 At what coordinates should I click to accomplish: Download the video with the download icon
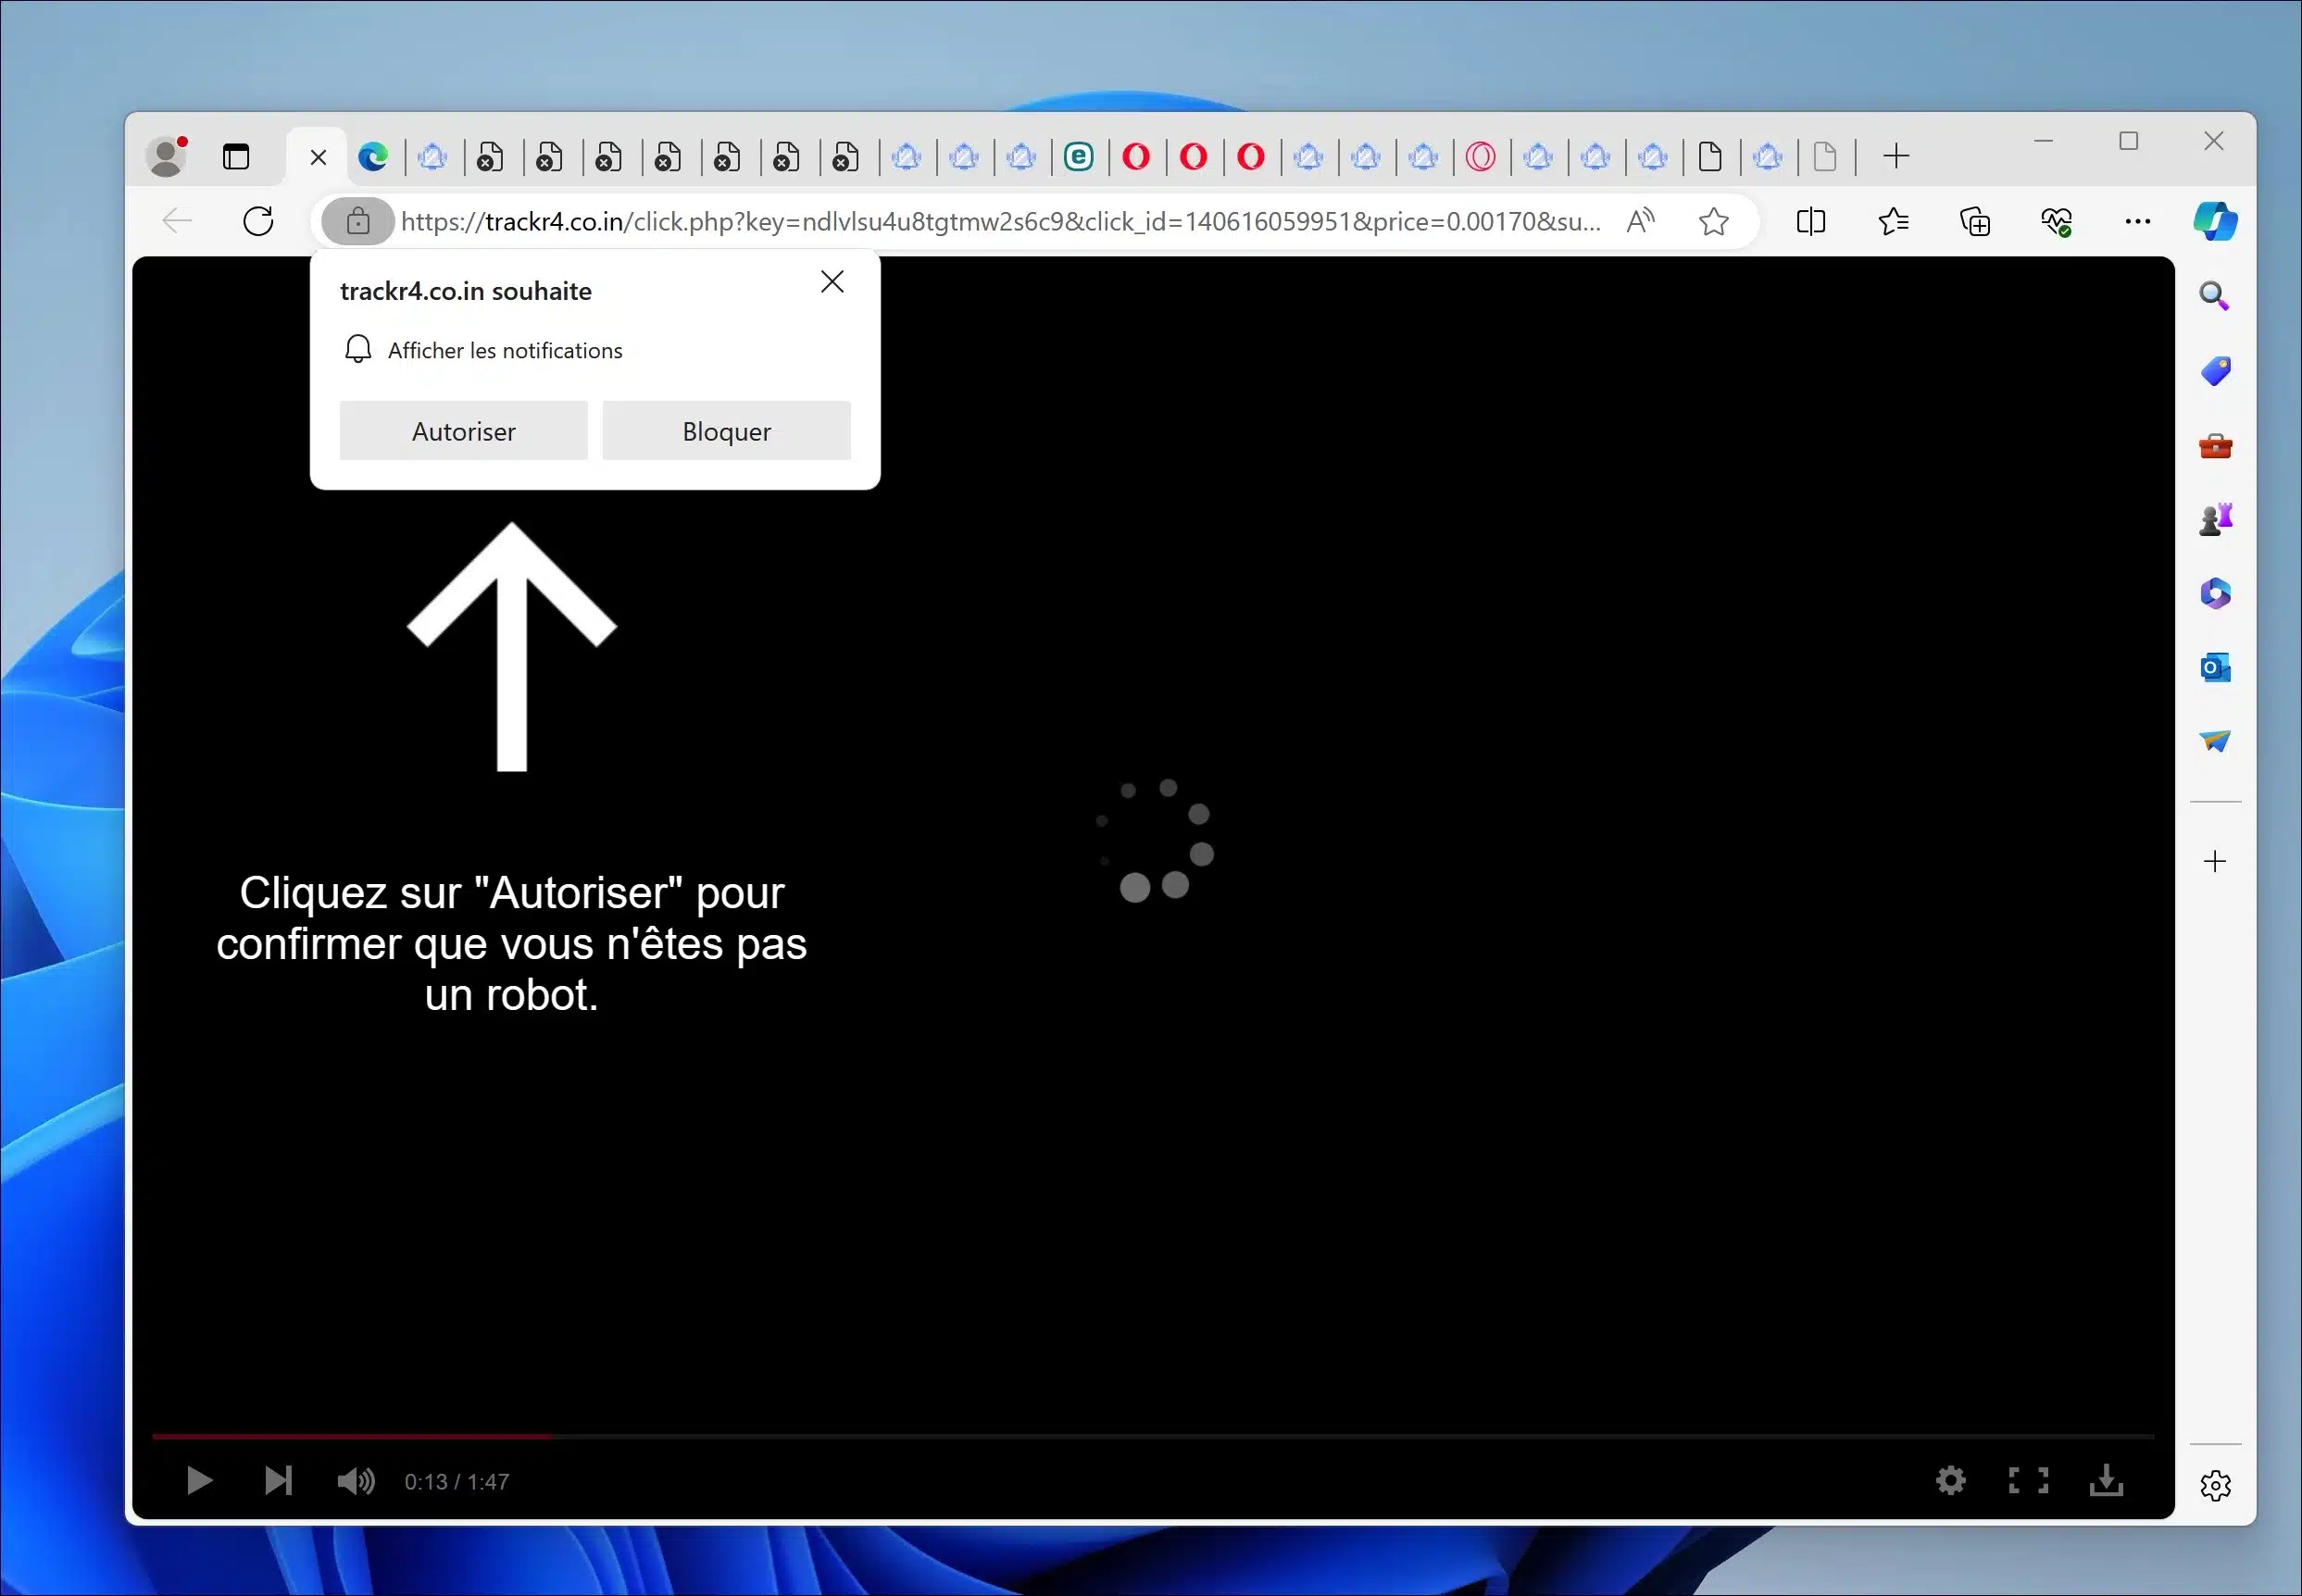[2106, 1480]
